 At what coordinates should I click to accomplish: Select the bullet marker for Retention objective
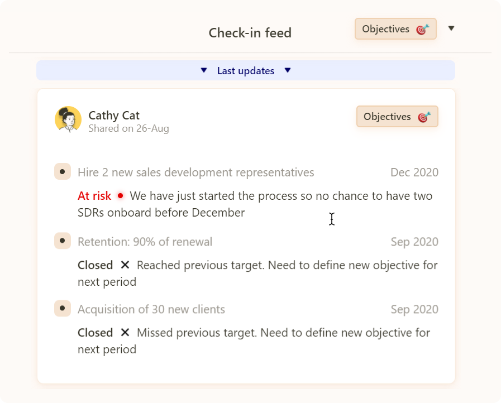click(63, 241)
